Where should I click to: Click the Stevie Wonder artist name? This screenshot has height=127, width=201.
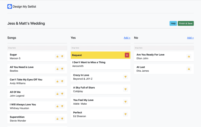(x=18, y=121)
